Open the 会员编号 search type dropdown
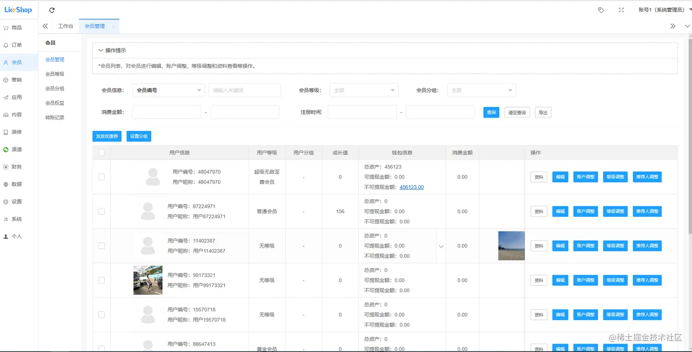Screen dimensions: 692x352 pyautogui.click(x=168, y=90)
